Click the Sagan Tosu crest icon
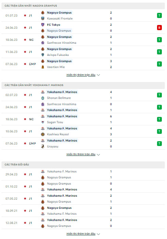 coord(43,122)
